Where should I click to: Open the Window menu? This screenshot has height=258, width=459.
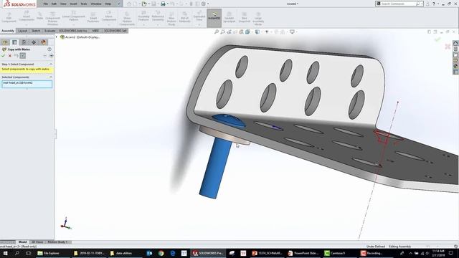click(x=96, y=4)
